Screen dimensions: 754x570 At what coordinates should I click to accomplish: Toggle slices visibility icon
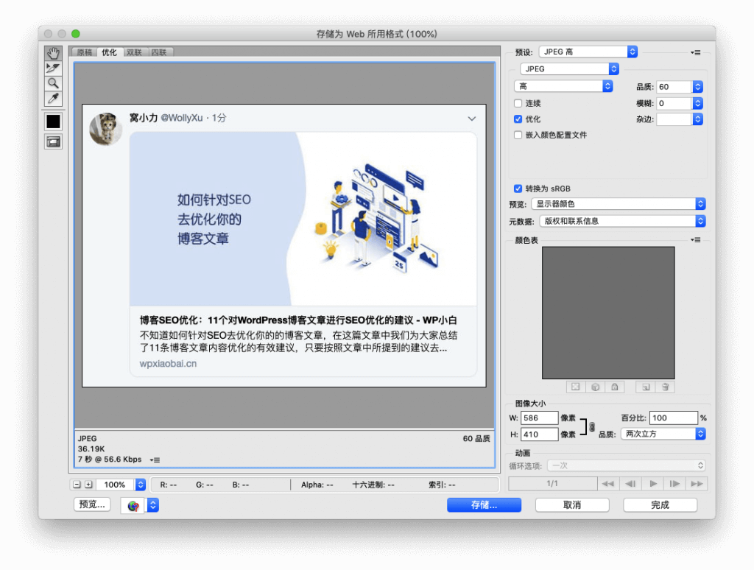[x=53, y=141]
